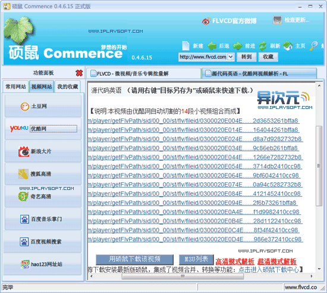
Task: Click the check for updates icon
Action: 278,20
